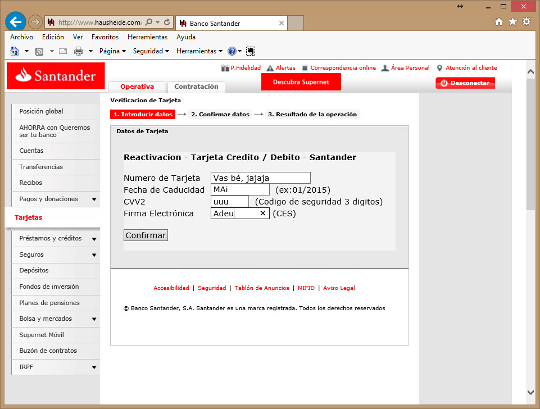540x409 pixels.
Task: Switch to the Operativa tab
Action: coord(137,87)
